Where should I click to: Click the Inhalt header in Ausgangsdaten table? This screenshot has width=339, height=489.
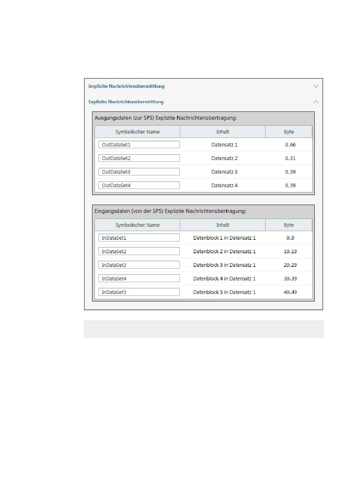[x=223, y=132]
